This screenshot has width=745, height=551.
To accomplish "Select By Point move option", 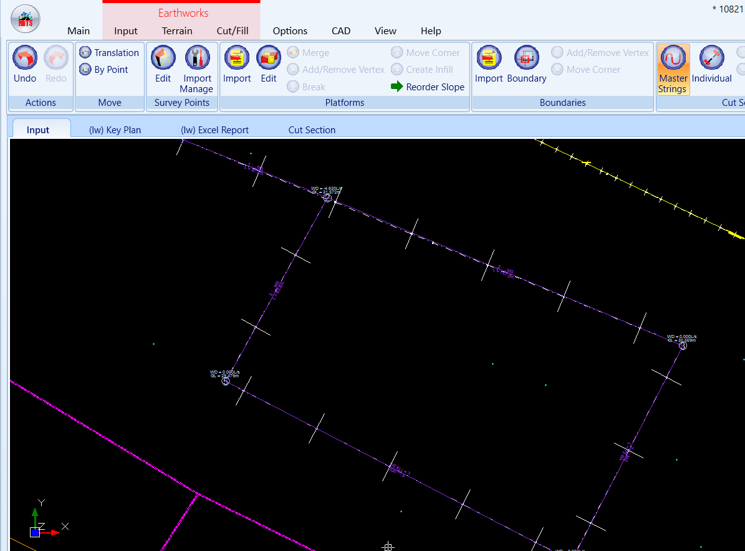I will (103, 69).
